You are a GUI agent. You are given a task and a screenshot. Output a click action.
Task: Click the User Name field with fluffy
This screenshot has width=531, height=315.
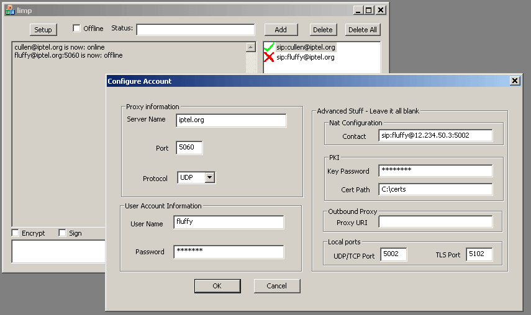pyautogui.click(x=229, y=222)
